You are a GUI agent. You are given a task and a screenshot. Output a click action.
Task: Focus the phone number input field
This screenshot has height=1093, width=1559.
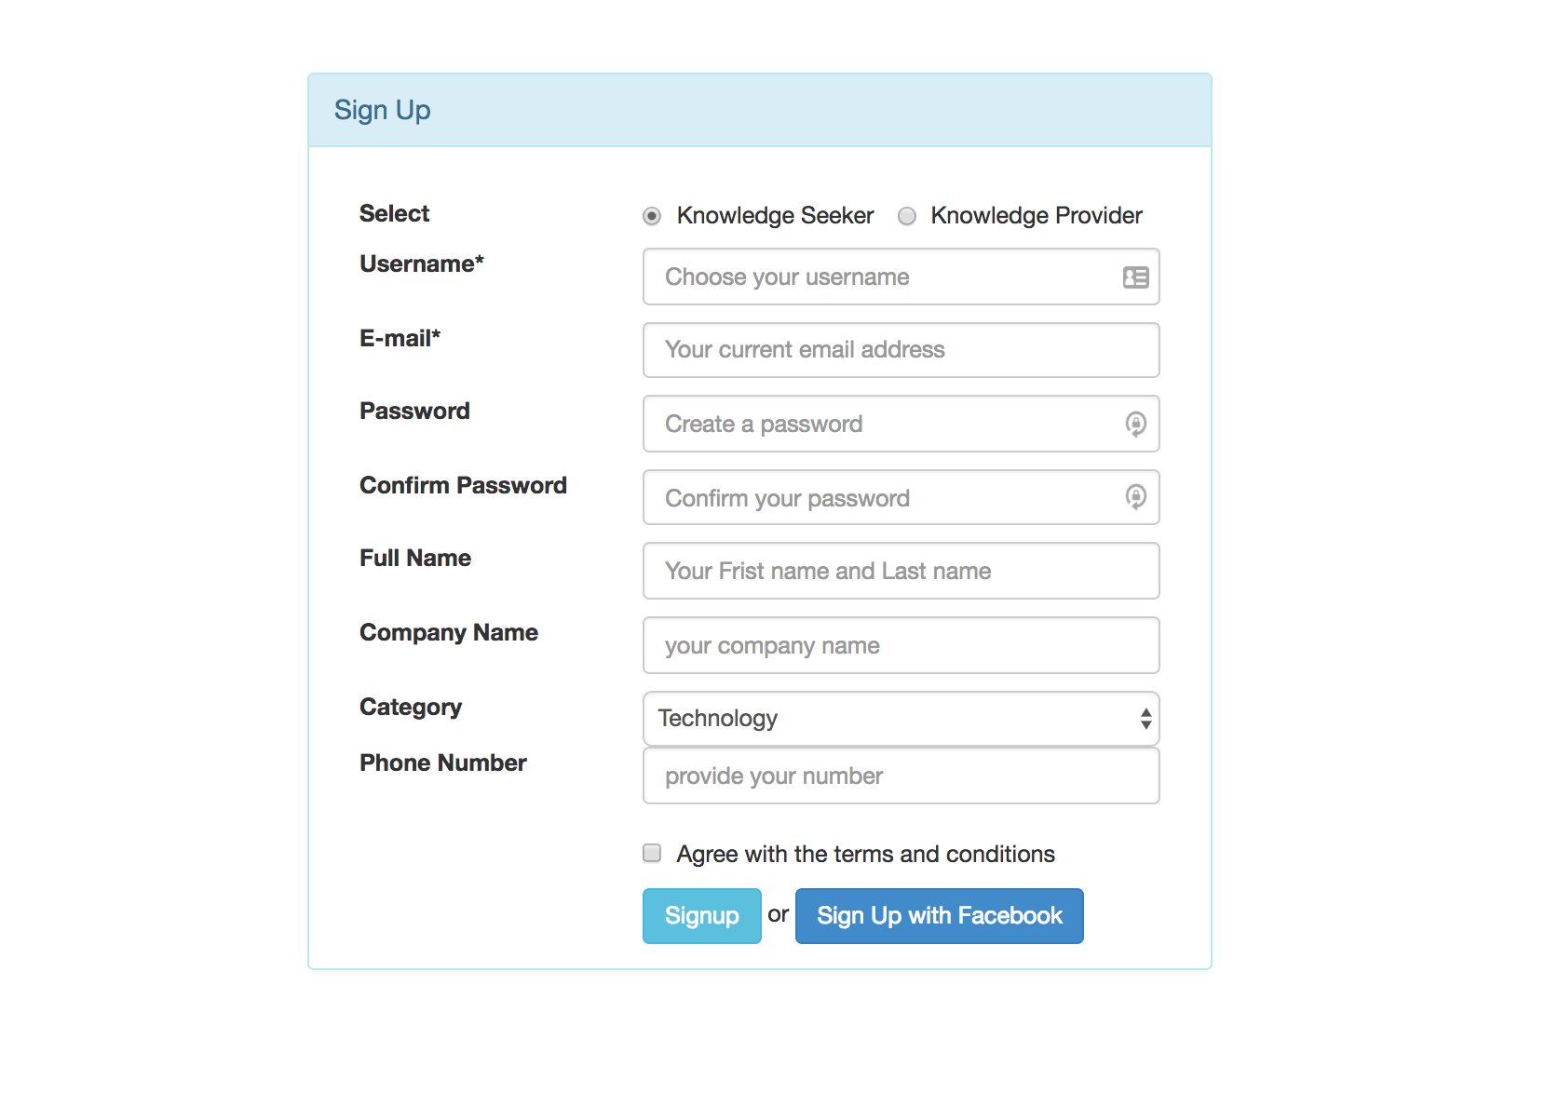coord(900,776)
